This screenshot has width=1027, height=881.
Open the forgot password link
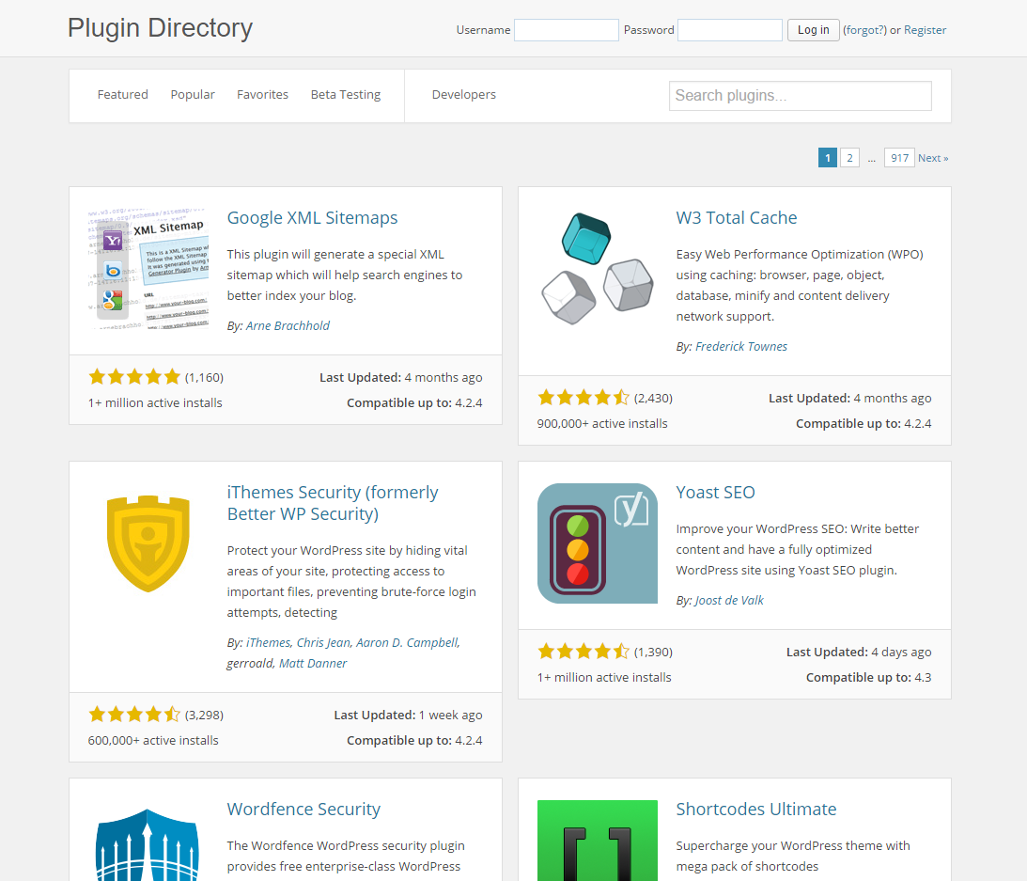[x=864, y=30]
